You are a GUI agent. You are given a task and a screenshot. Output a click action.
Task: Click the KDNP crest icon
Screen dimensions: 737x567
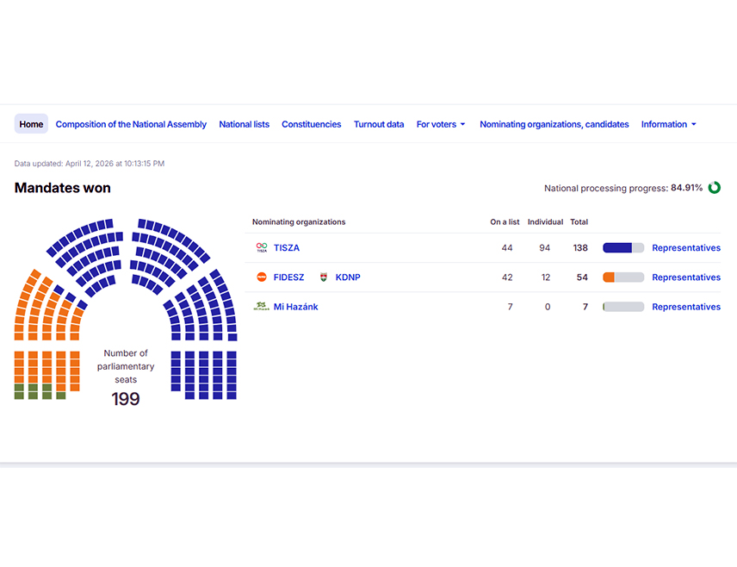pos(325,277)
